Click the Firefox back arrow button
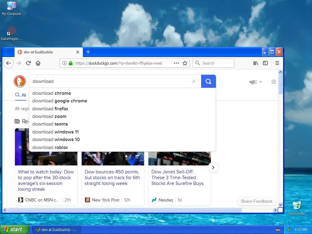This screenshot has height=234, width=312. pyautogui.click(x=8, y=63)
